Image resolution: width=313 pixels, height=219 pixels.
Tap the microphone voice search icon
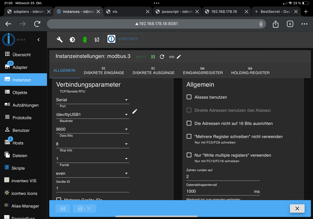click(261, 24)
